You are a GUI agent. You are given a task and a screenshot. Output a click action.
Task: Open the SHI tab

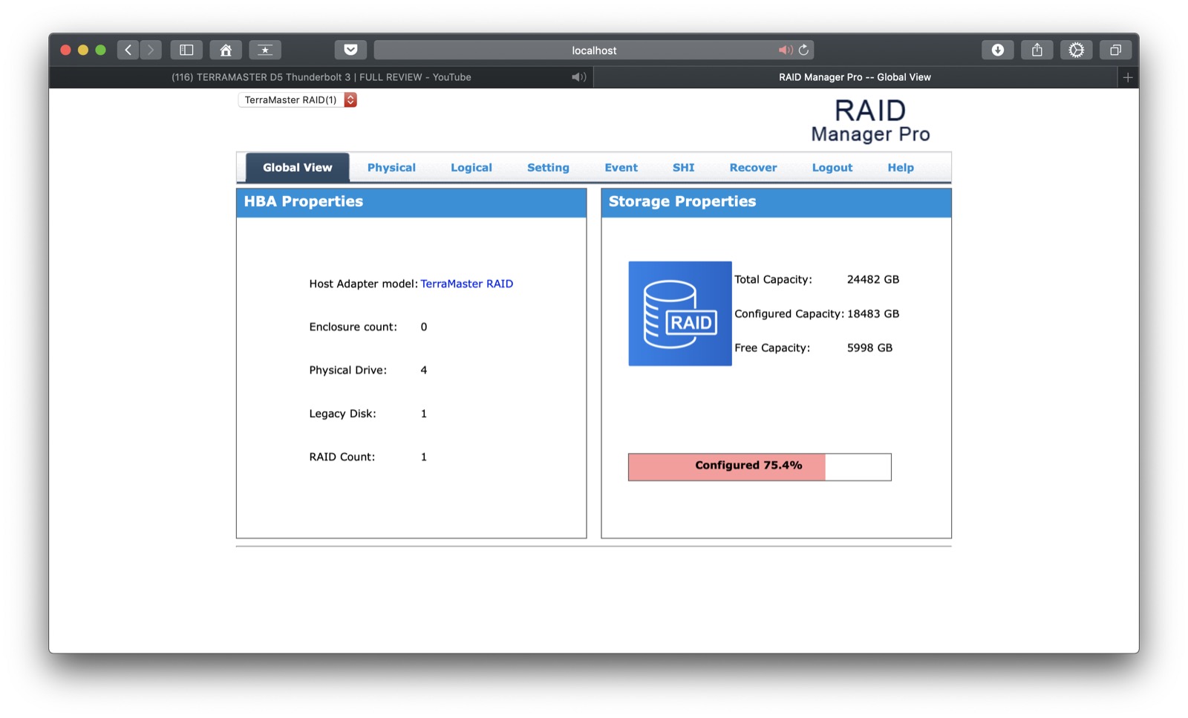[684, 168]
